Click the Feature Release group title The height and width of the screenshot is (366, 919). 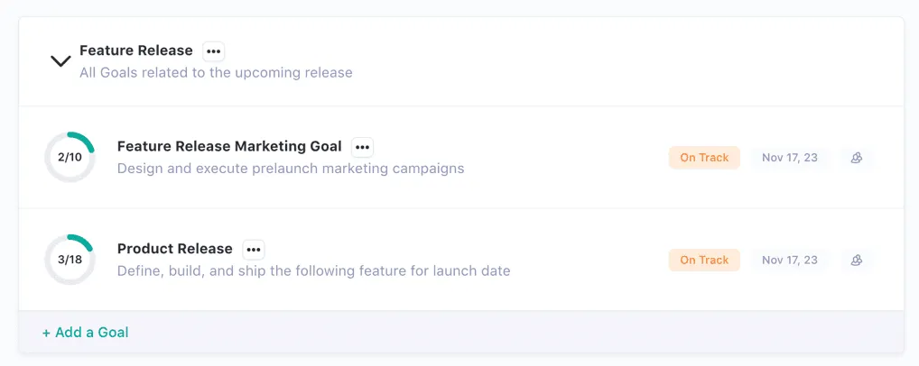[136, 50]
